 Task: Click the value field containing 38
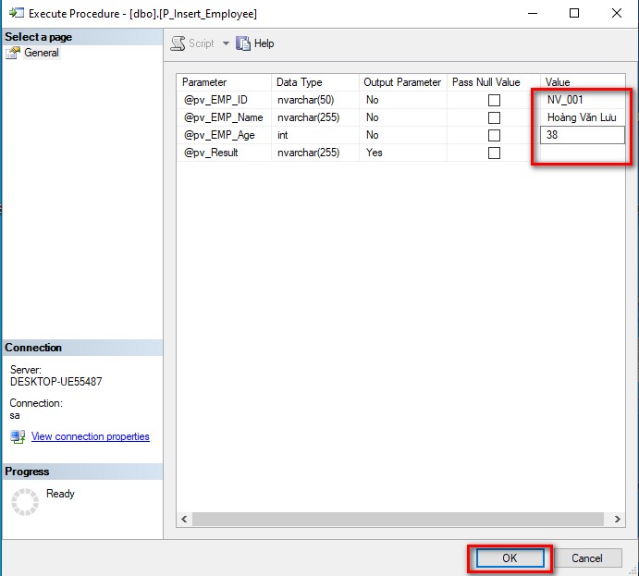tap(583, 135)
